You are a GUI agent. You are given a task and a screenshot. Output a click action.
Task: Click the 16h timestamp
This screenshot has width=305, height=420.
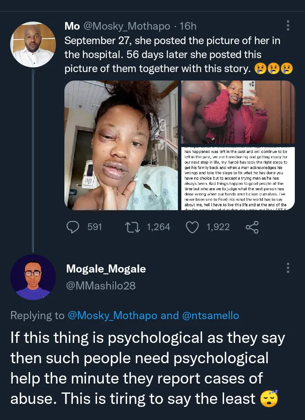[188, 26]
